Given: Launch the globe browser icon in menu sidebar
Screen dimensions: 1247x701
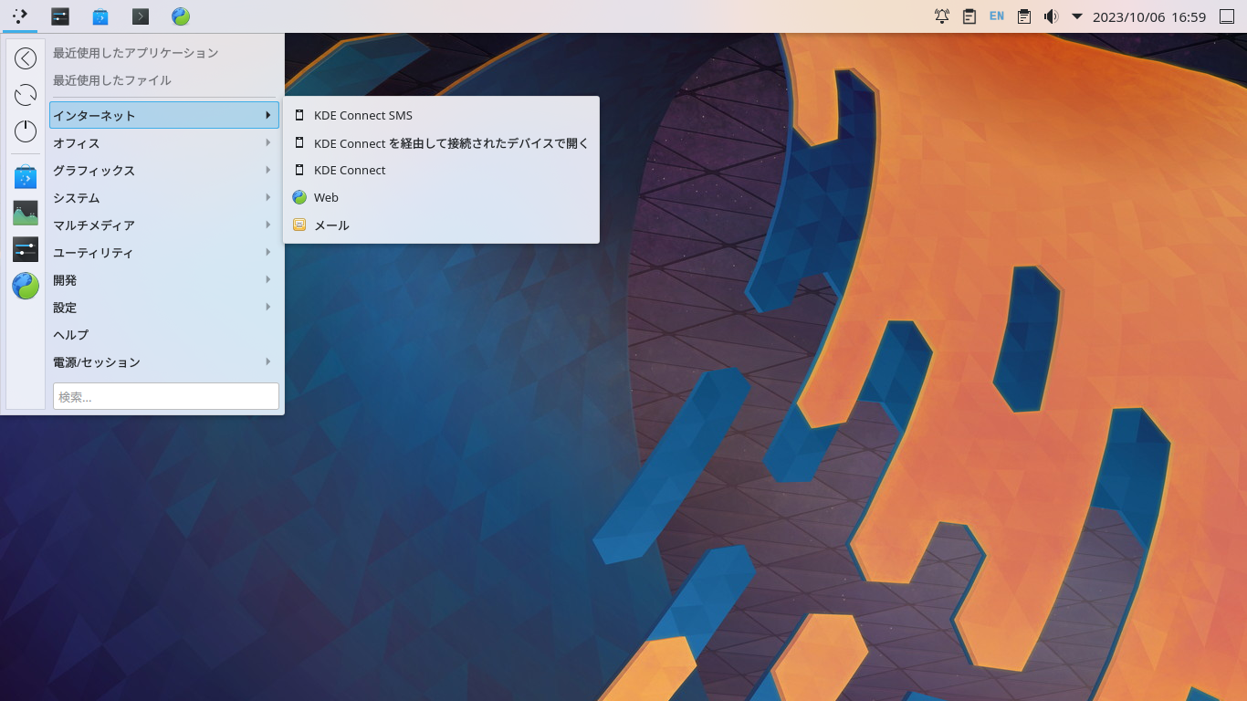Looking at the screenshot, I should [26, 286].
